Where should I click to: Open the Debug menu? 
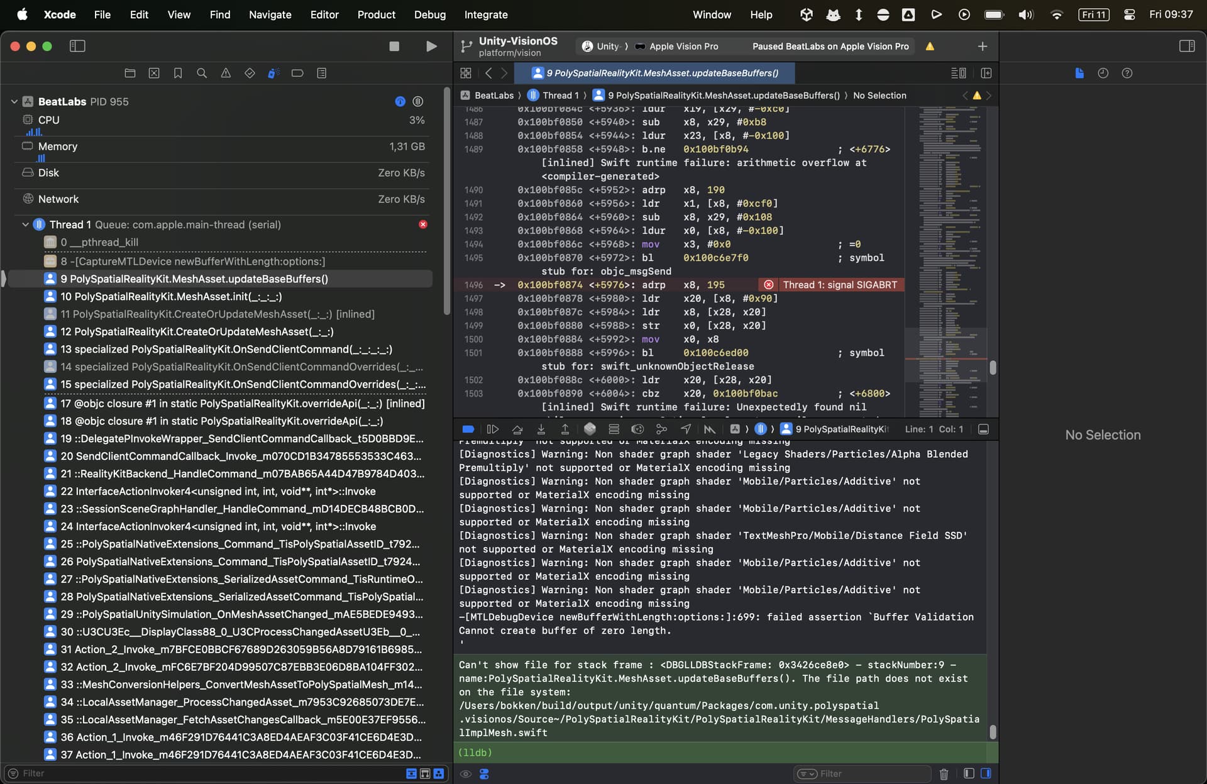coord(430,14)
